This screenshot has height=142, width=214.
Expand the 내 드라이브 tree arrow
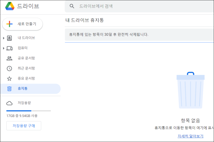(x=4, y=38)
